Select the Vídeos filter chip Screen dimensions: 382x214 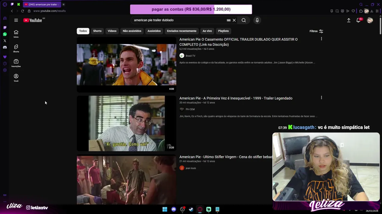(112, 31)
